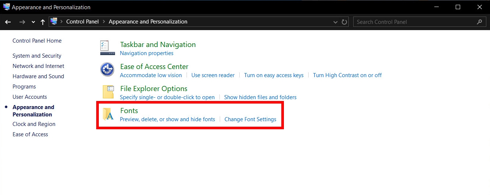Open the Taskbar and Navigation icon

pos(107,48)
